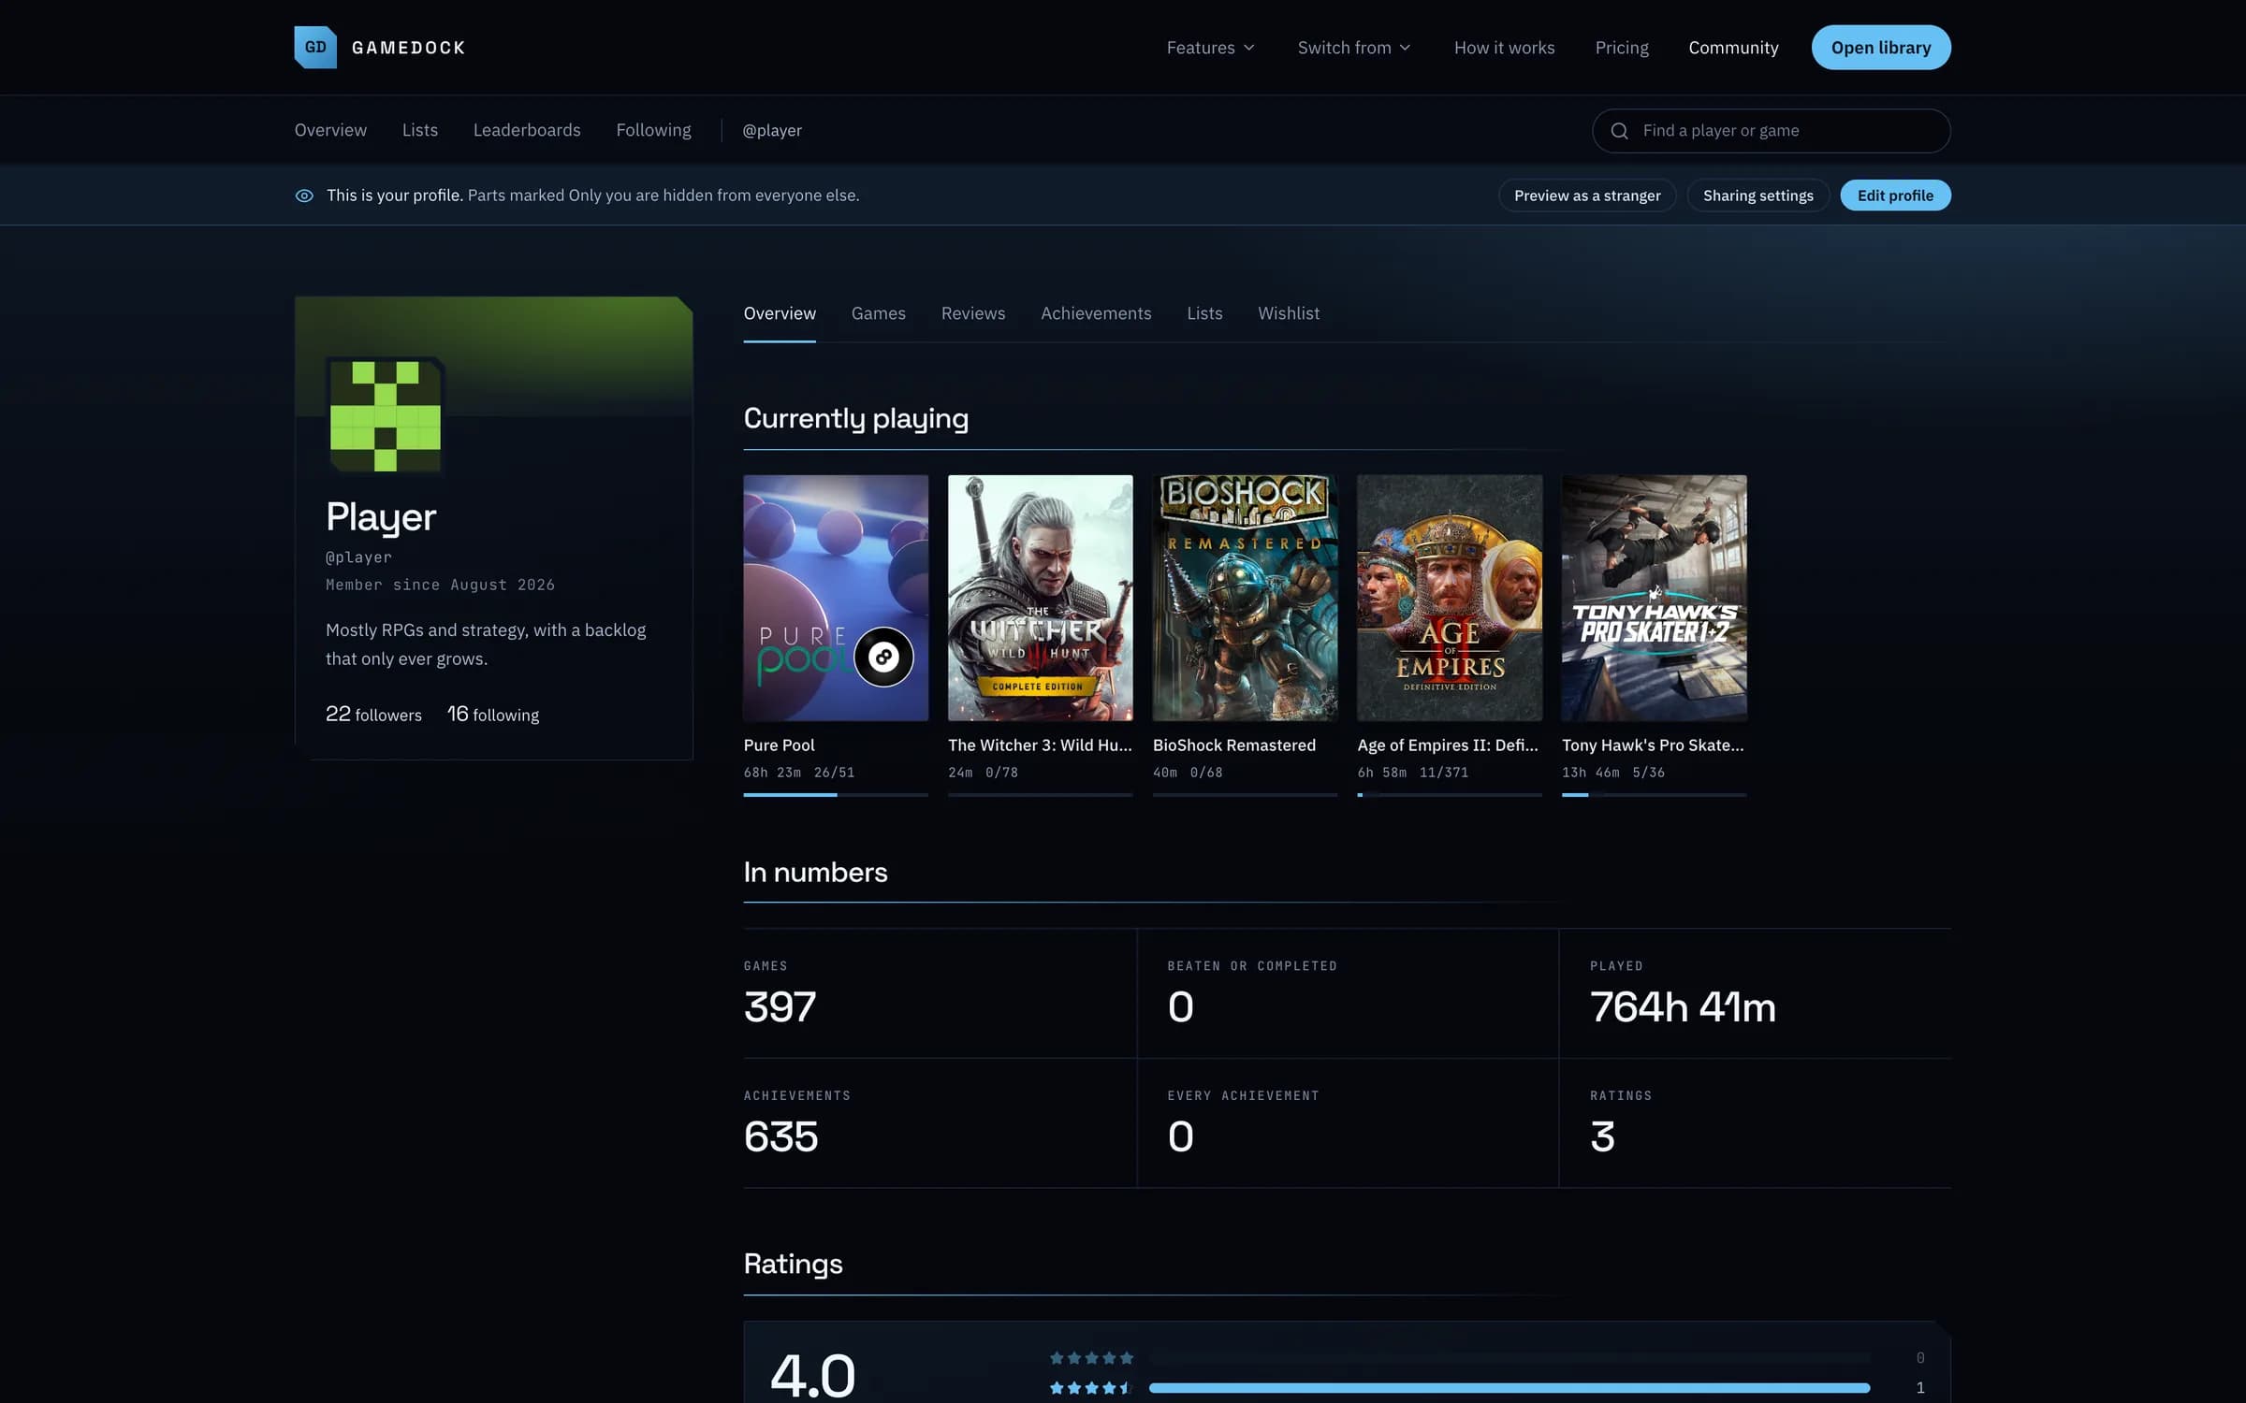Open the BioShock Remastered cover

1245,598
